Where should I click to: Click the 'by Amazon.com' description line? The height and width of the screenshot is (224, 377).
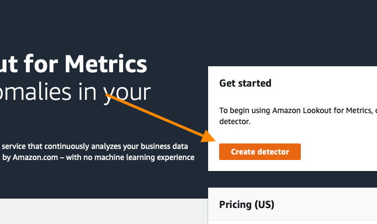(x=30, y=157)
